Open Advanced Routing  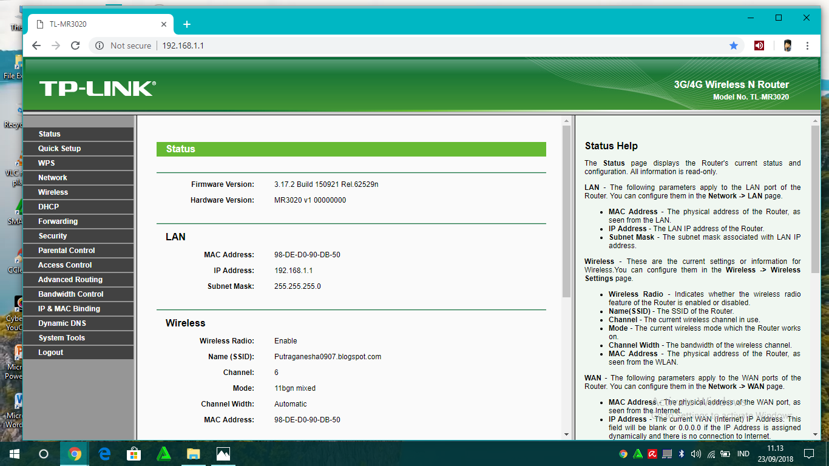[x=78, y=280]
